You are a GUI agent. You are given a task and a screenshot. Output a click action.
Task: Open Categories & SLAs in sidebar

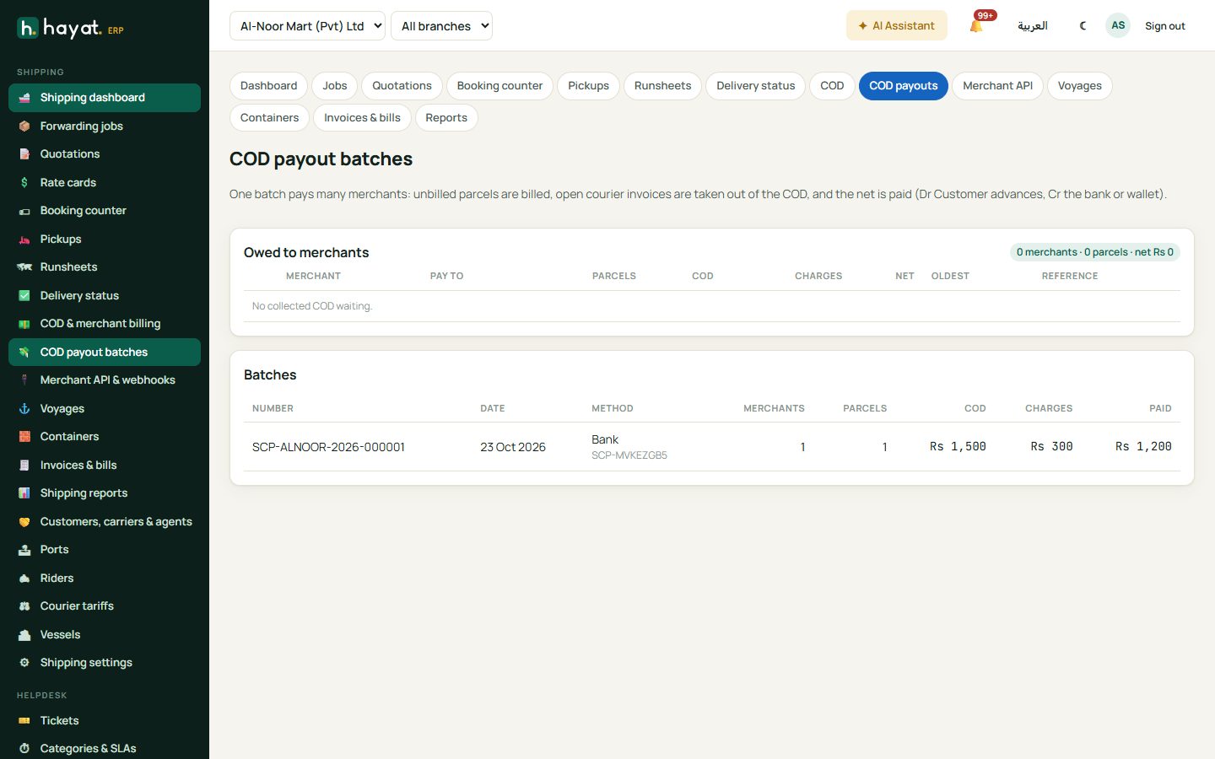point(105,748)
